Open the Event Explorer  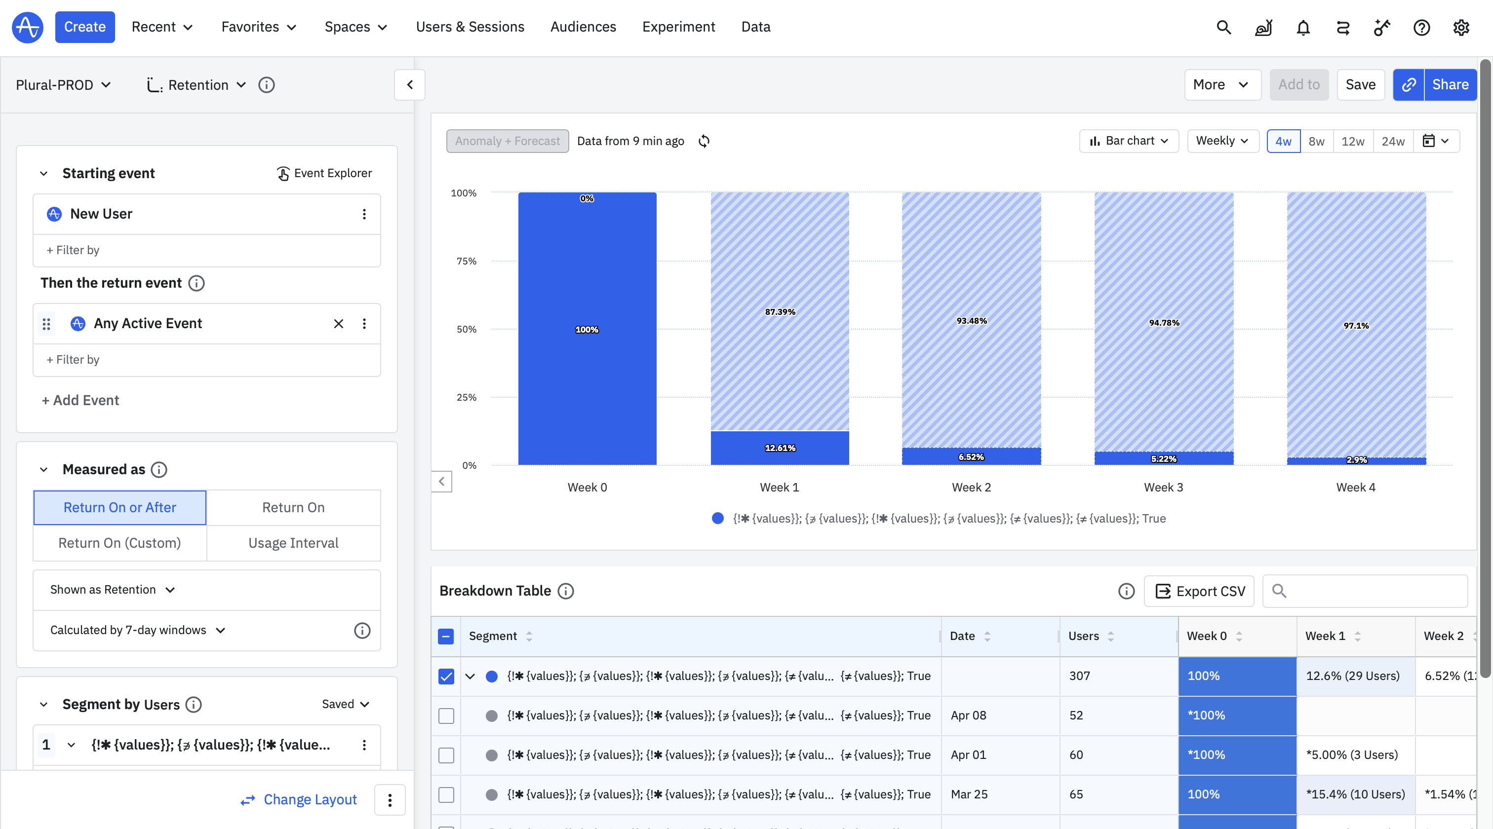tap(324, 173)
